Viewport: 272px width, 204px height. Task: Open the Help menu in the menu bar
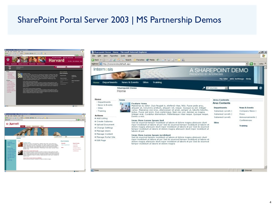[130, 56]
